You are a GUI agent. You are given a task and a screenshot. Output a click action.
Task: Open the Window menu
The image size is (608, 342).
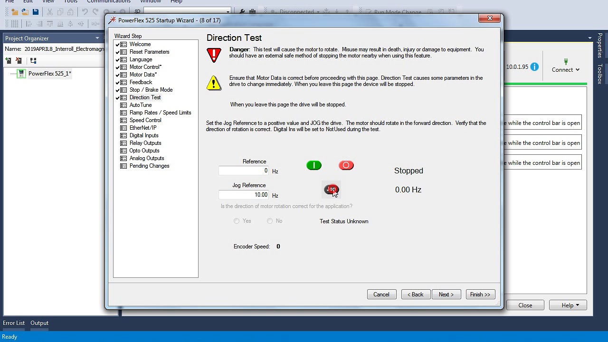pos(151,1)
